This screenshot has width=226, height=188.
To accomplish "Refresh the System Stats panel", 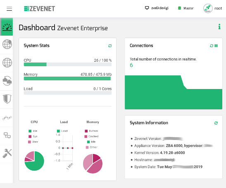I will [110, 46].
